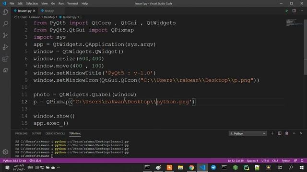Switch to the PROBLEMS panel tab
Viewport: 307px width, 172px height.
(x=21, y=134)
